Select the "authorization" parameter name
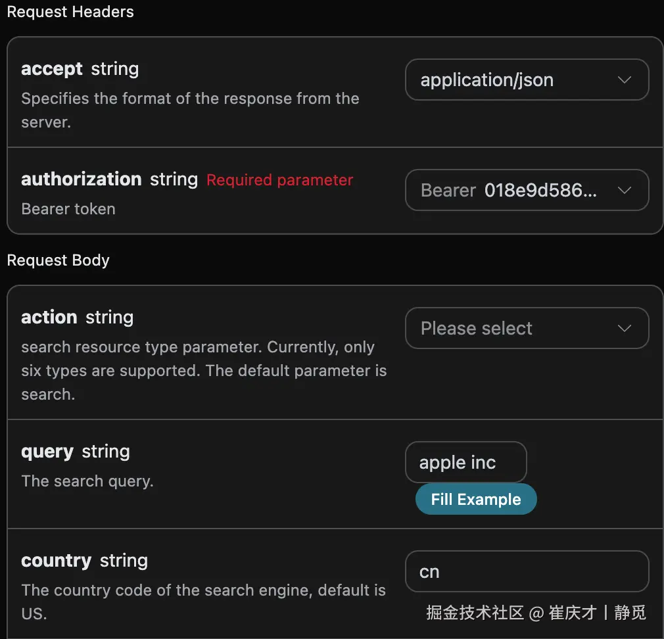The width and height of the screenshot is (664, 639). [82, 179]
